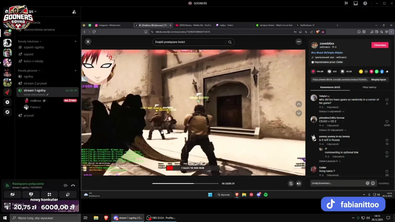This screenshot has width=395, height=222.
Task: Open OBS from the Windows taskbar
Action: click(161, 218)
